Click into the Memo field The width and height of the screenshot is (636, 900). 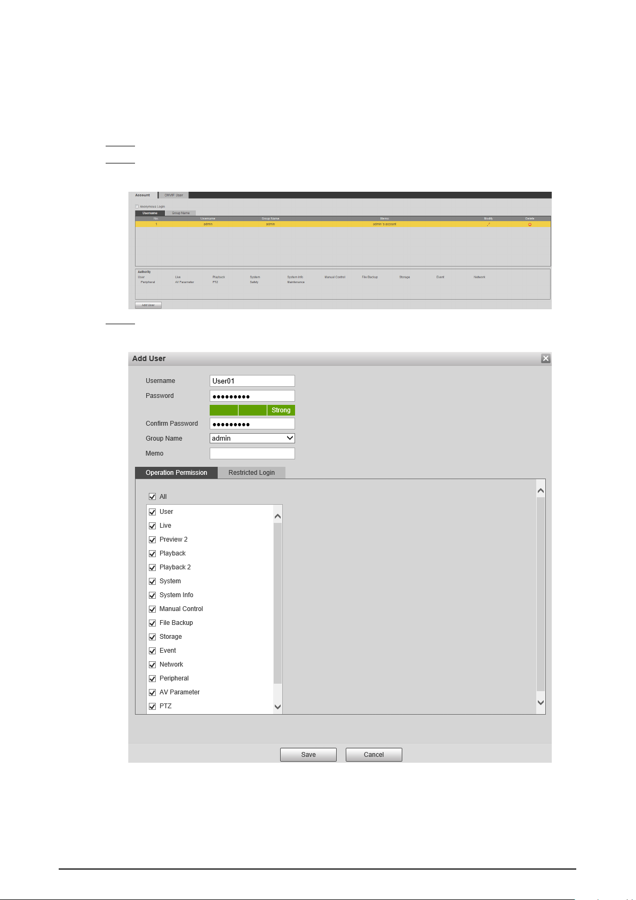(252, 453)
